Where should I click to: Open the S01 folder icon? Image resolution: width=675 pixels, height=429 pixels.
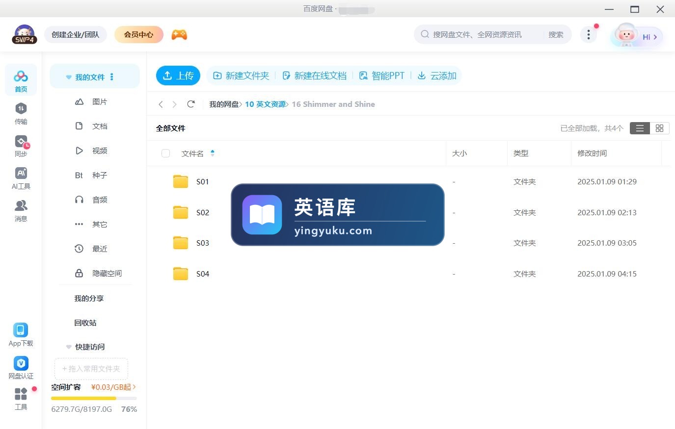point(181,181)
